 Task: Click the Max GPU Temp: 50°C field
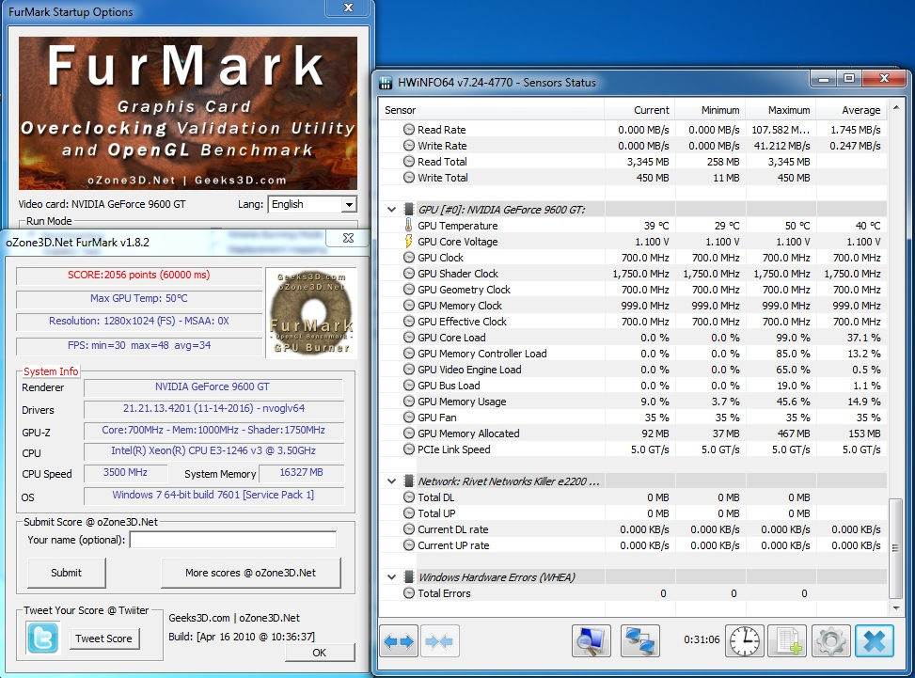point(139,298)
